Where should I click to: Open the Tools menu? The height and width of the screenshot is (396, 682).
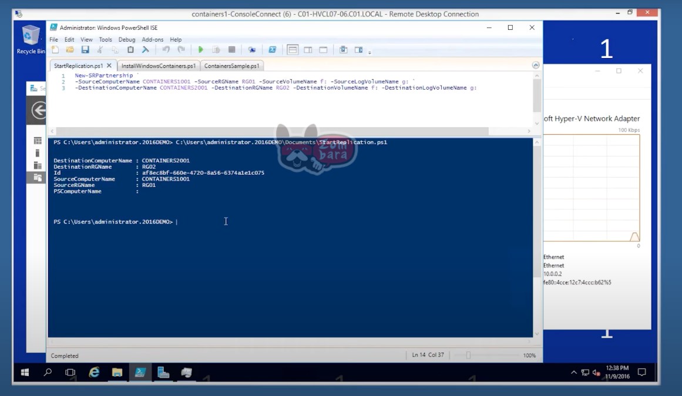coord(105,39)
